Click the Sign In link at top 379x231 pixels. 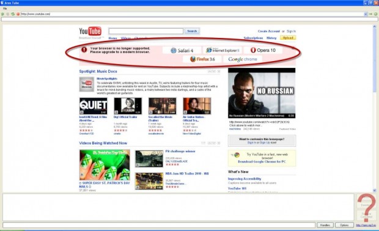[291, 31]
